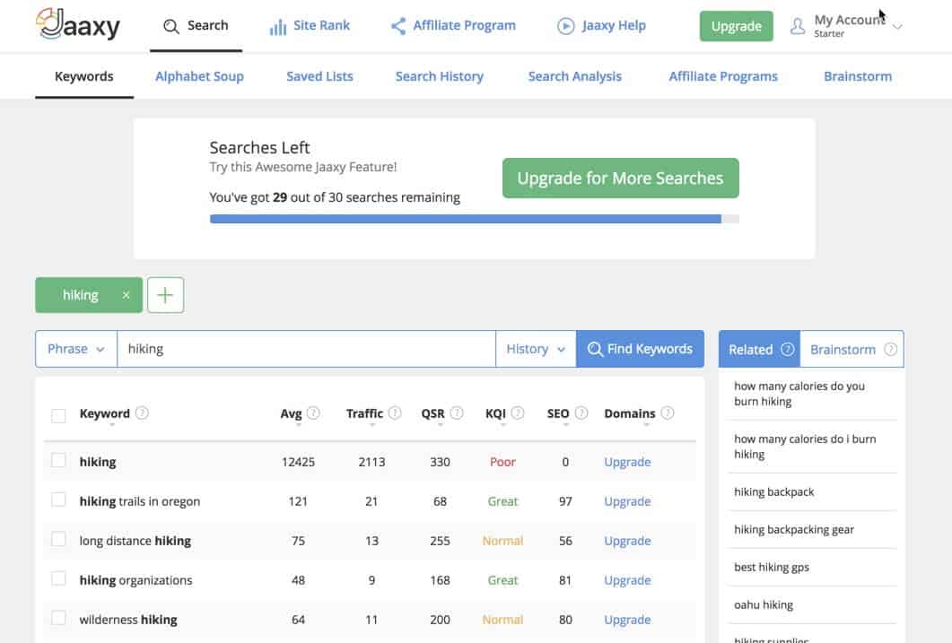Click Upgrade for More Searches button
The image size is (952, 643).
[x=621, y=178]
